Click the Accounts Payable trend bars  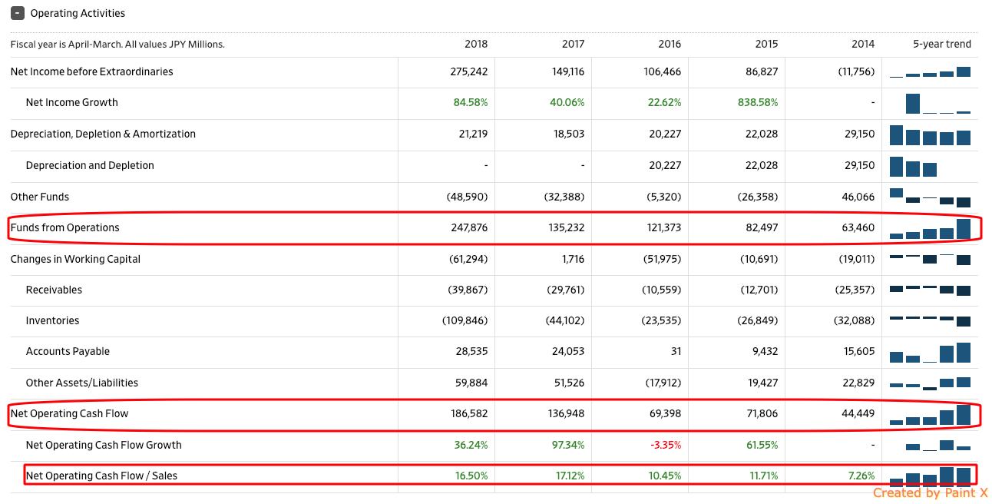[x=930, y=353]
